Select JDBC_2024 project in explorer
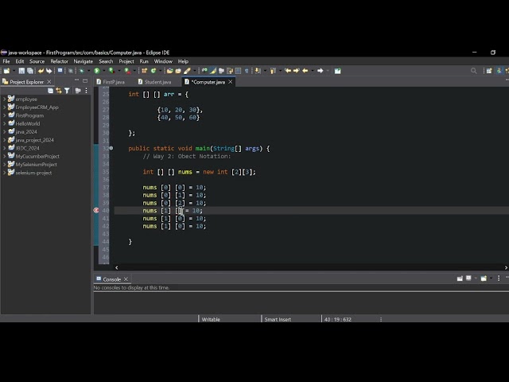The image size is (509, 382). (x=27, y=148)
